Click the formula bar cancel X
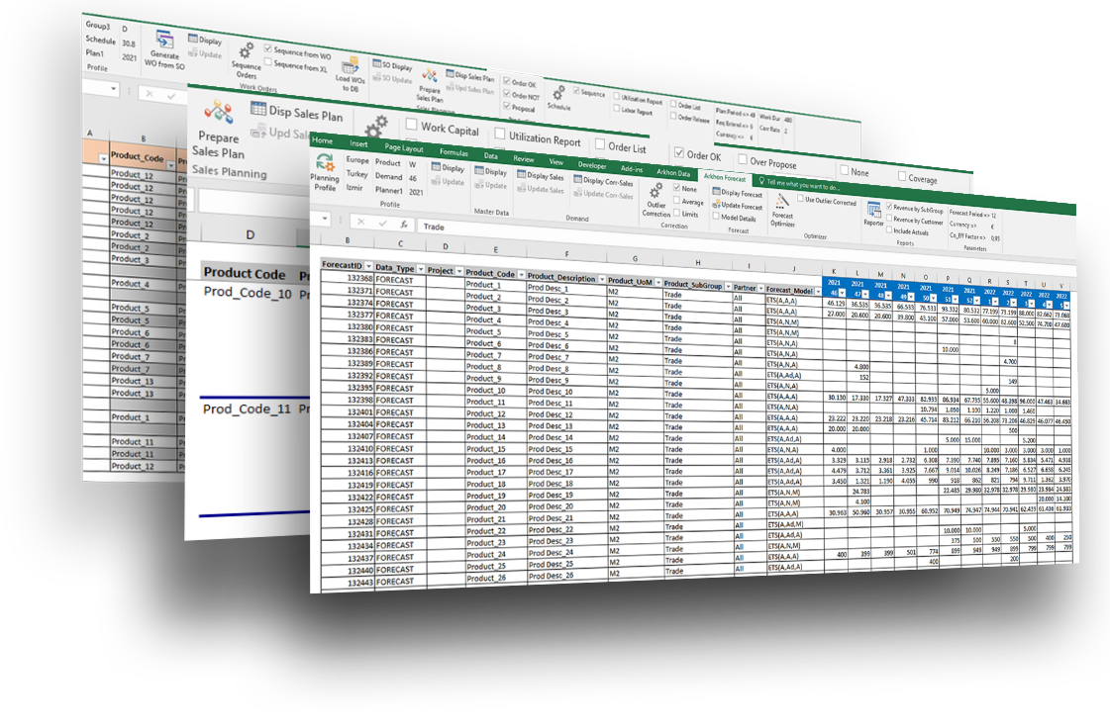Image resolution: width=1110 pixels, height=728 pixels. (x=361, y=222)
